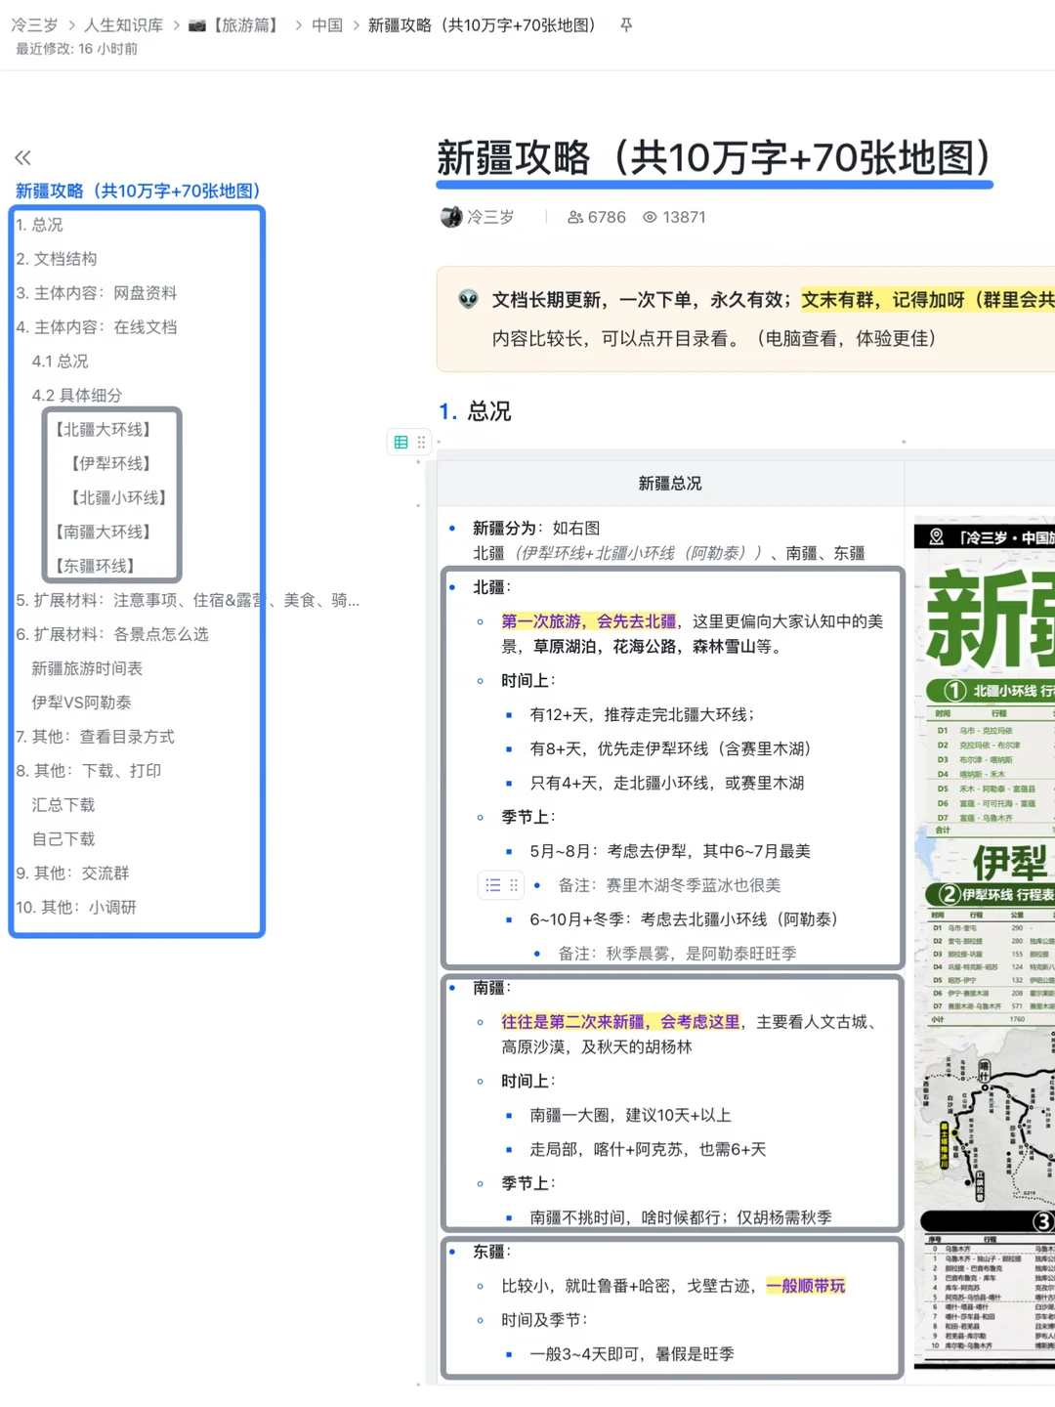This screenshot has width=1055, height=1407.
Task: Jump to 3. 主体内容：网盘资料
Action: [x=96, y=293]
